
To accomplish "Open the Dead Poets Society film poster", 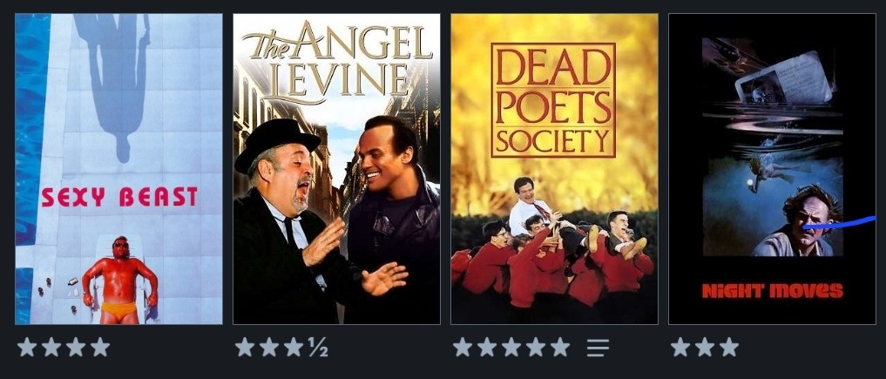I will click(554, 169).
